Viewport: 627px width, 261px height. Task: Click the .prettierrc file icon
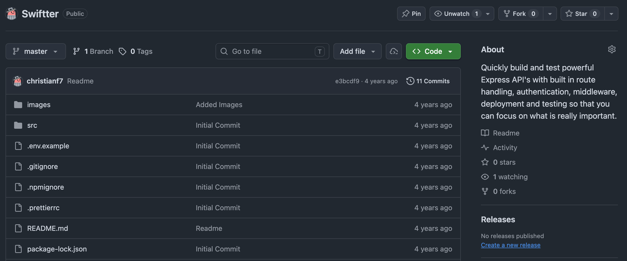18,208
